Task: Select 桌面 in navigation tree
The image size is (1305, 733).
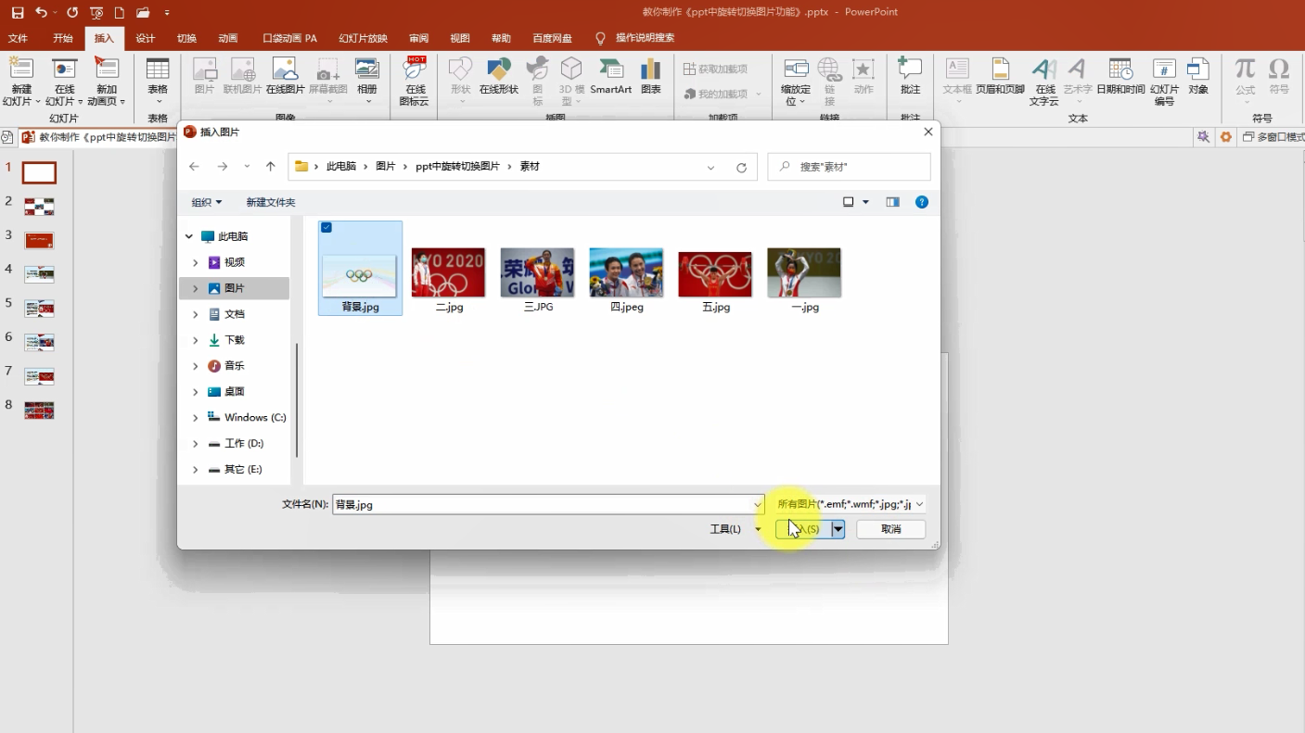Action: pos(234,392)
